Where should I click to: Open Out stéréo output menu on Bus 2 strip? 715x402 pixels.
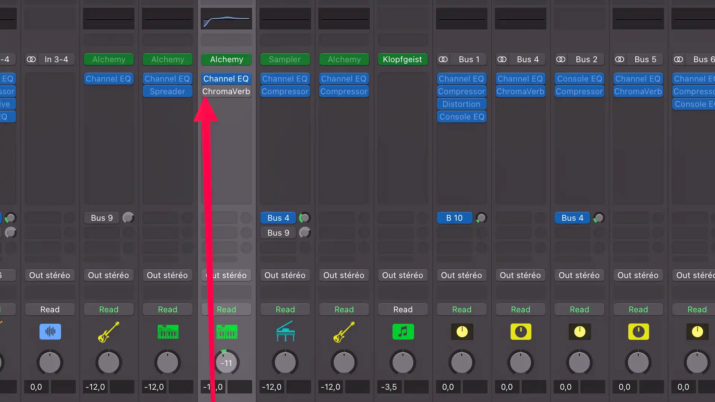point(579,275)
